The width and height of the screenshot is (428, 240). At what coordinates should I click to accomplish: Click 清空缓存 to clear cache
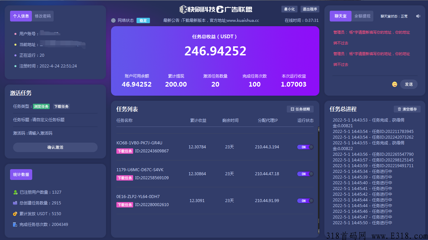point(407,109)
